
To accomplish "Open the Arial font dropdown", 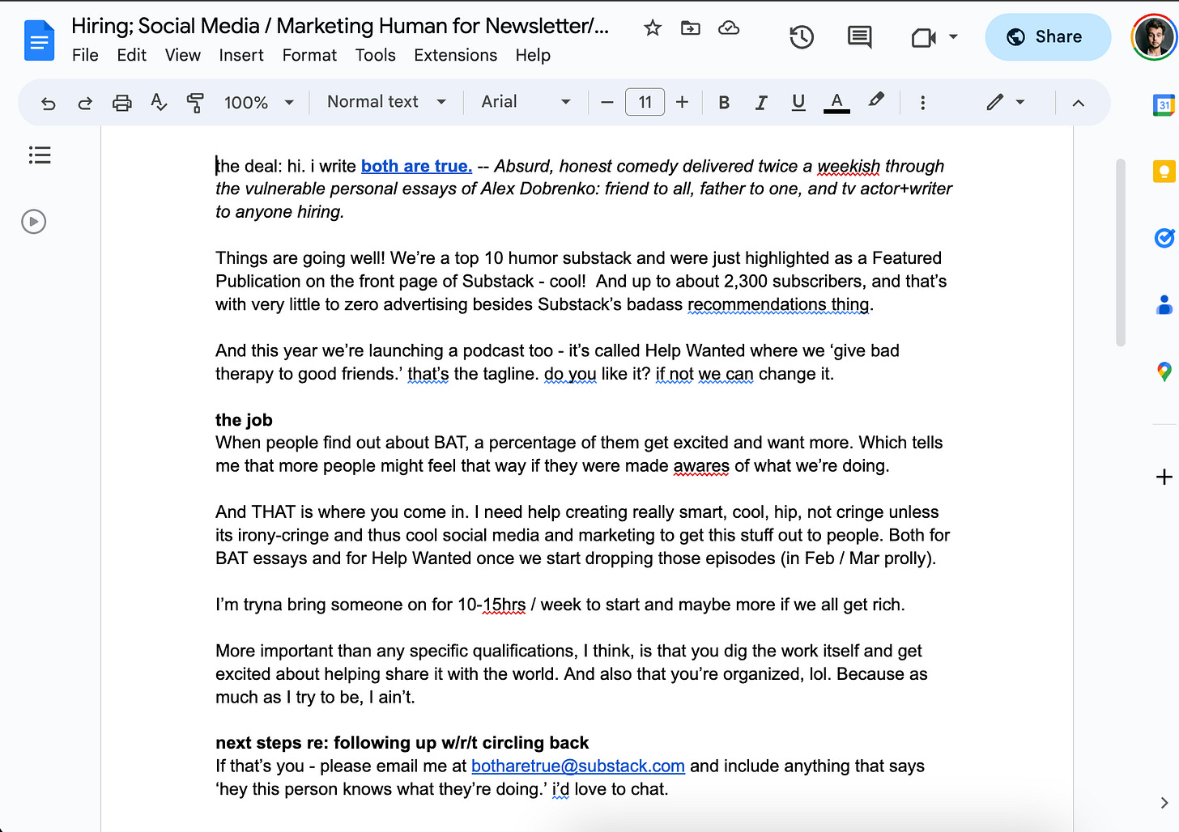I will (x=526, y=102).
